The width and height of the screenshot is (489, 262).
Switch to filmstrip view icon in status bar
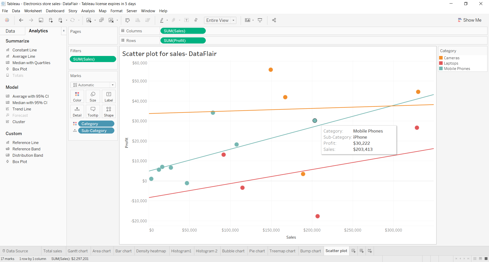coord(480,259)
